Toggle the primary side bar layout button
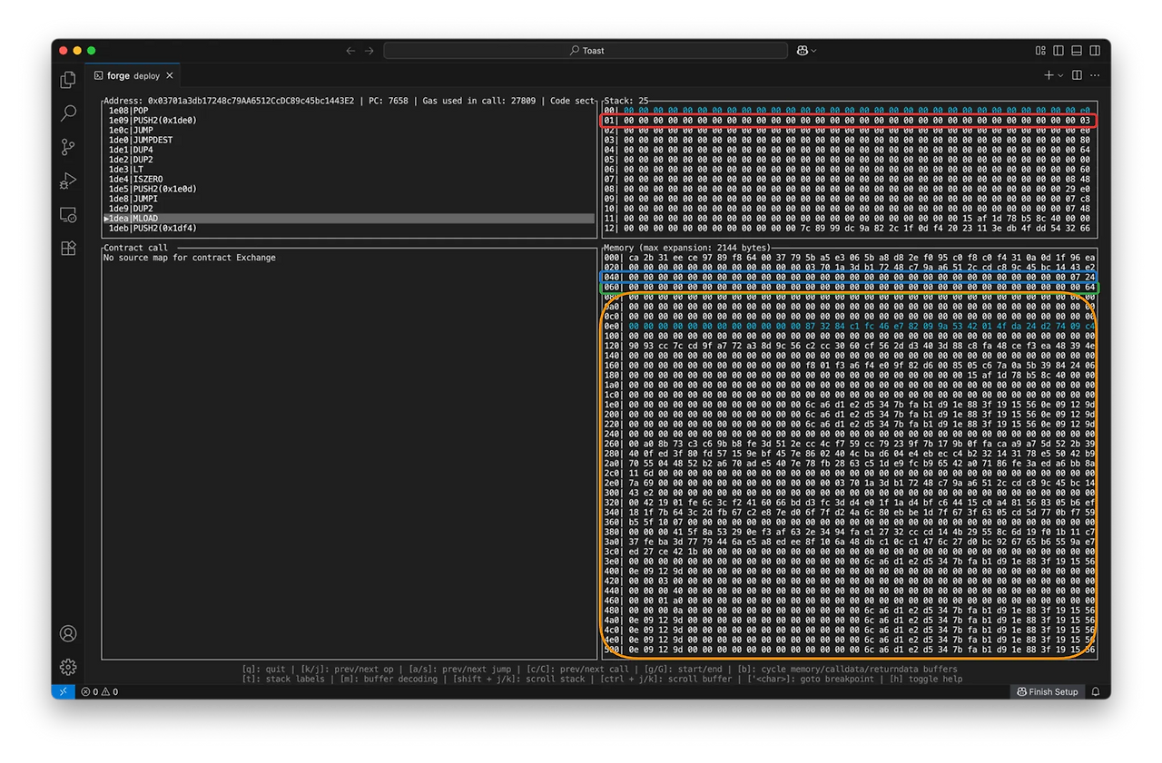 click(x=1058, y=51)
